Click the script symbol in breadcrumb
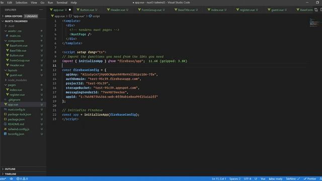 pyautogui.click(x=94, y=16)
